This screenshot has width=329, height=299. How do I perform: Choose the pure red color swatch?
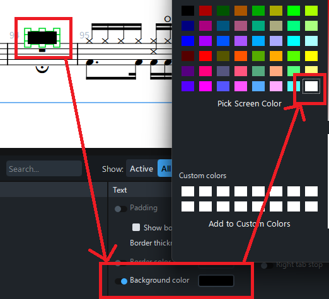coord(205,56)
